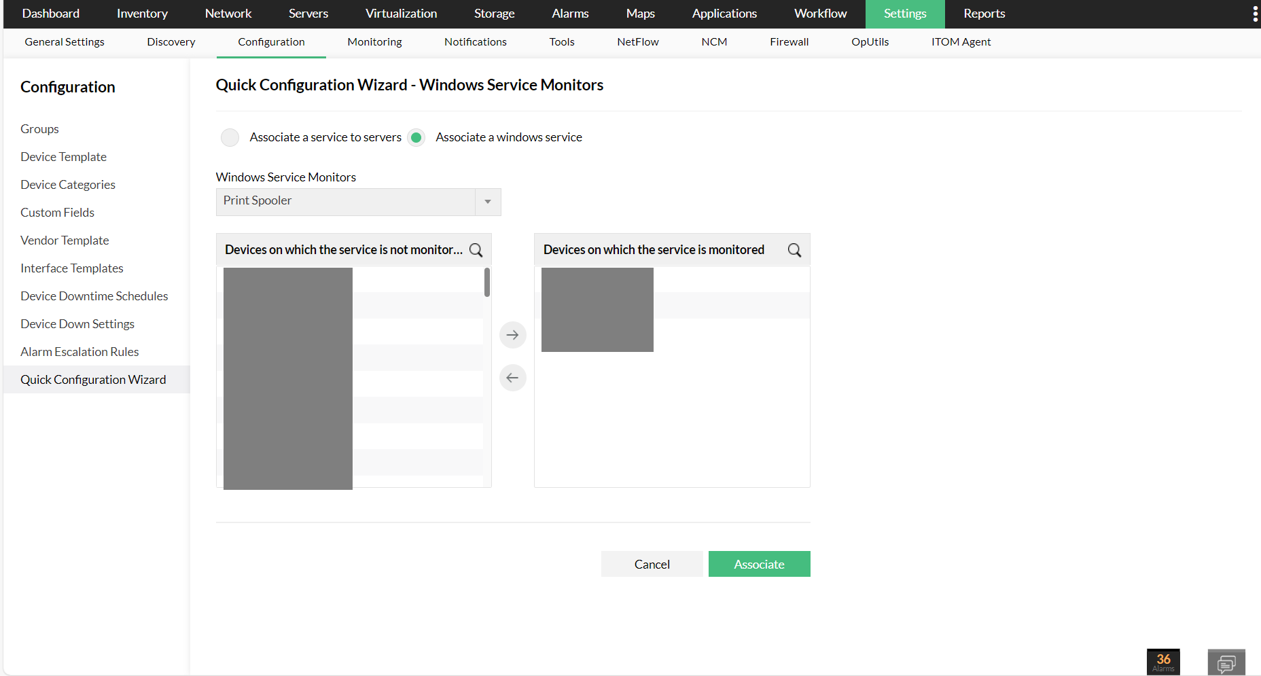Select Associate a windows service option
1261x676 pixels.
(416, 137)
